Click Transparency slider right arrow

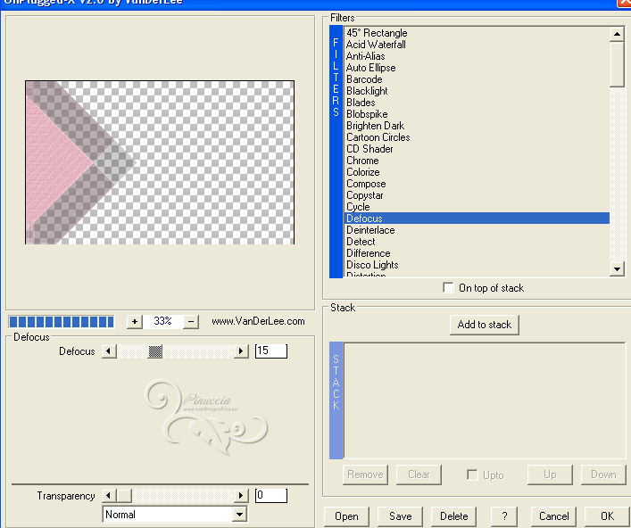(241, 495)
